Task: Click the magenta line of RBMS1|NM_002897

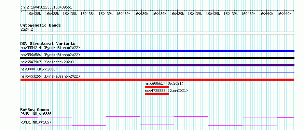Action: tap(157, 125)
